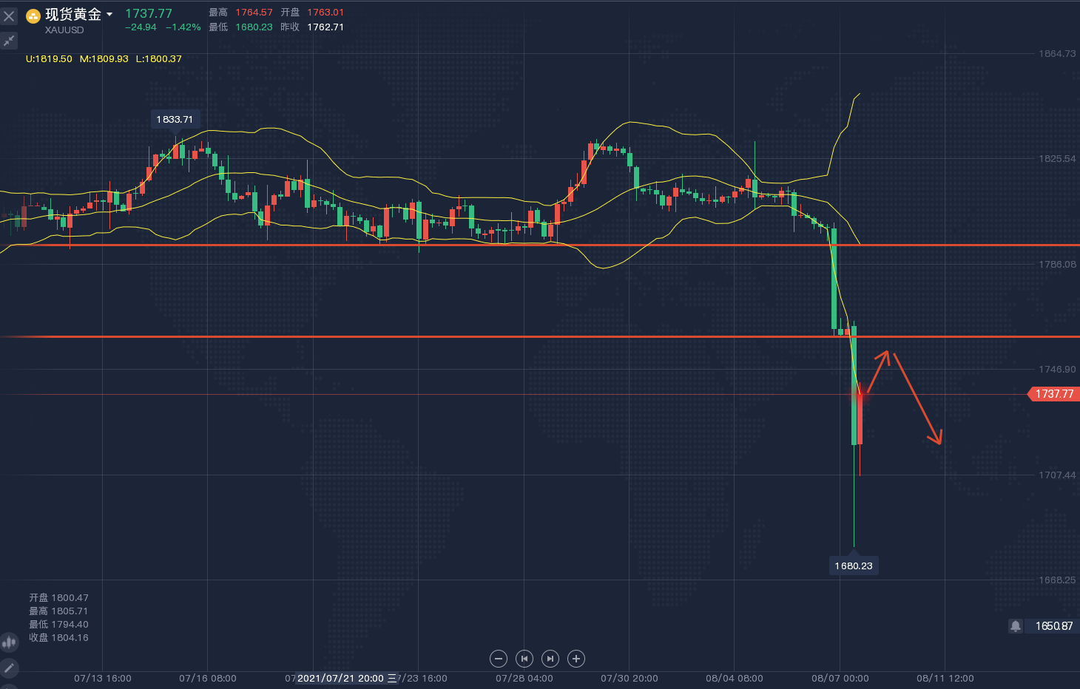Click the 1864.73 price axis label

(x=1057, y=54)
